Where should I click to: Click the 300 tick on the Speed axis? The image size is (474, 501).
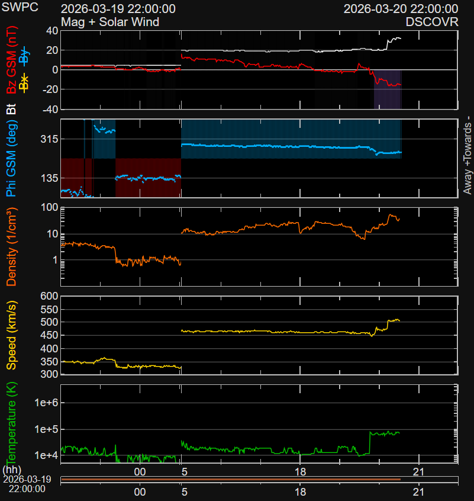[50, 374]
